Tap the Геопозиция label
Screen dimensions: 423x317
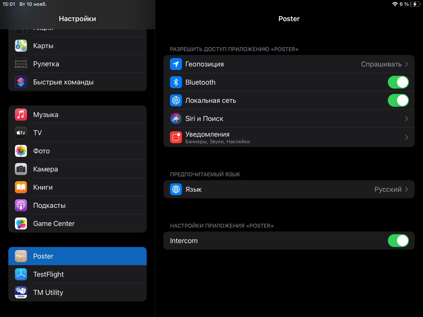tap(205, 64)
